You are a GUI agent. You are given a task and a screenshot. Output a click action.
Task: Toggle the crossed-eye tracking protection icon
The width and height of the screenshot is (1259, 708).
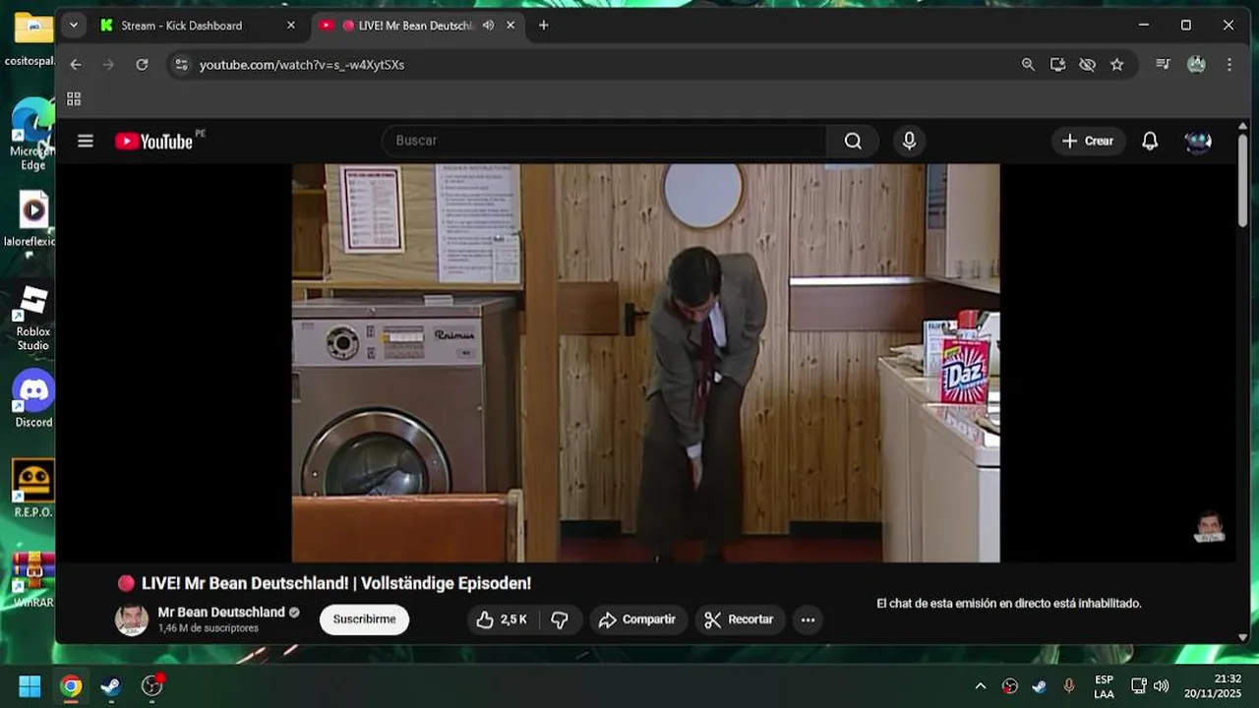[x=1087, y=64]
